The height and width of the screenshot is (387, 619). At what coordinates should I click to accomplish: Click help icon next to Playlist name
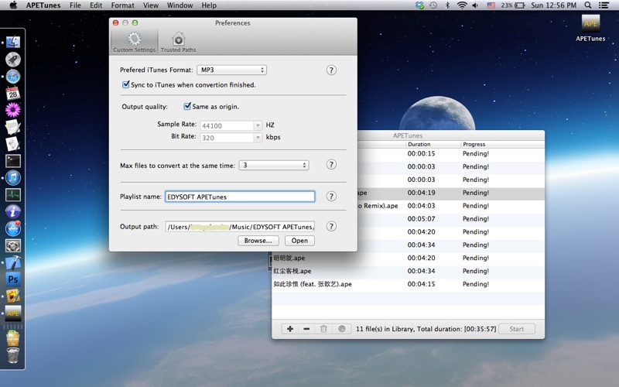pos(331,197)
